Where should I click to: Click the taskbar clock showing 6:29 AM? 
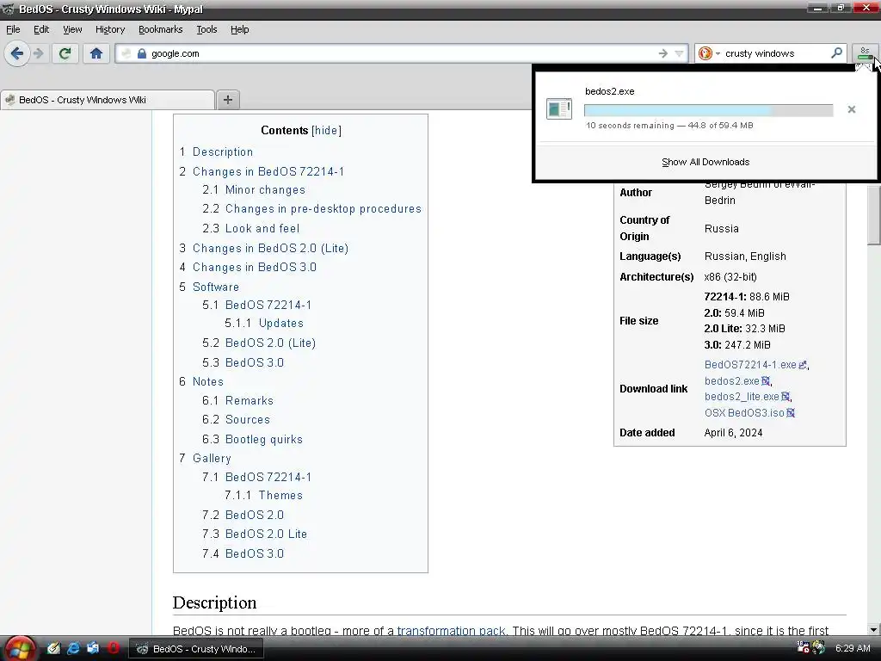853,648
